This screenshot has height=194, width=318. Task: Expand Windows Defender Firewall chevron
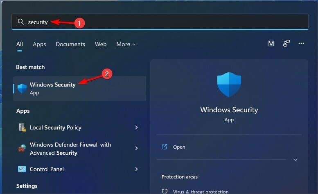point(136,148)
